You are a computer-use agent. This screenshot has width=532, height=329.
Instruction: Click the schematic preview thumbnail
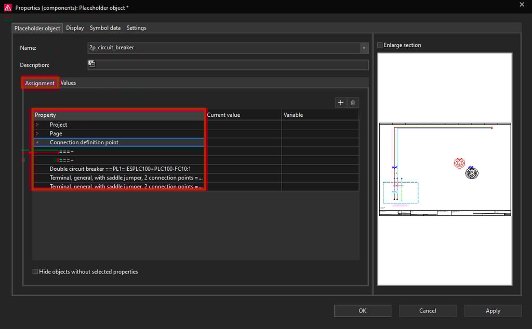[445, 169]
